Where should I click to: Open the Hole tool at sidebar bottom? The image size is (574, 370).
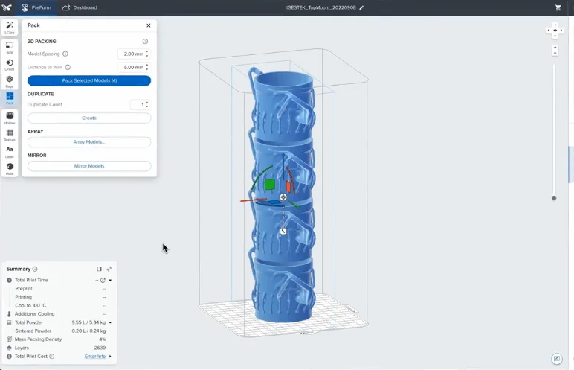10,169
